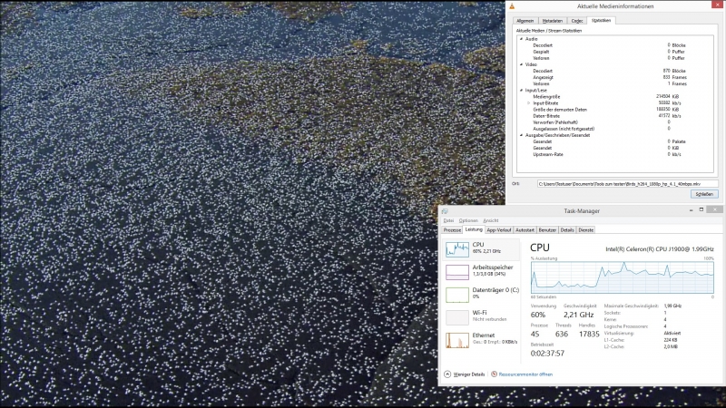Screen dimensions: 726x408
Task: Open Ressourcenmonitor öffnen link
Action: point(525,374)
